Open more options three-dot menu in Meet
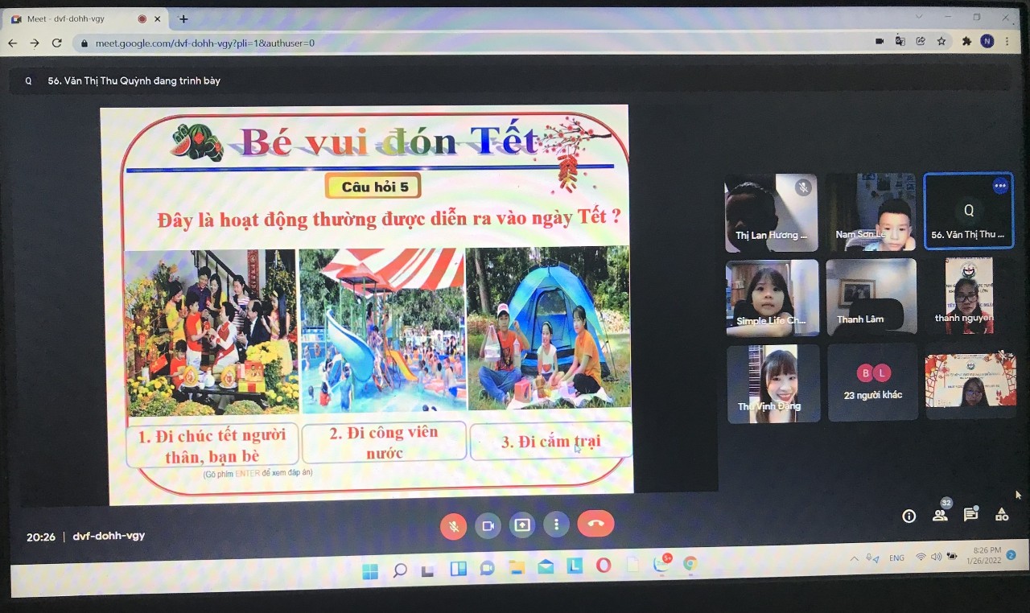This screenshot has height=613, width=1030. tap(556, 525)
